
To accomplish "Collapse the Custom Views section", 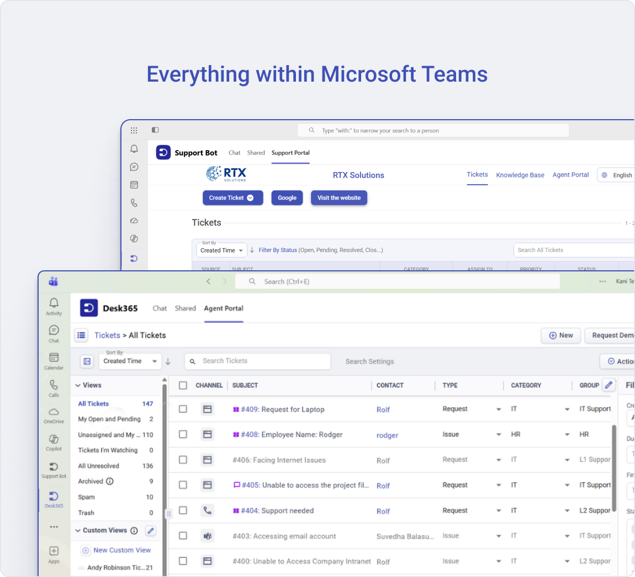I will point(78,531).
